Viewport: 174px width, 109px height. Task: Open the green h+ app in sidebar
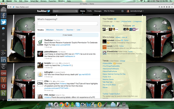[x=3, y=93]
